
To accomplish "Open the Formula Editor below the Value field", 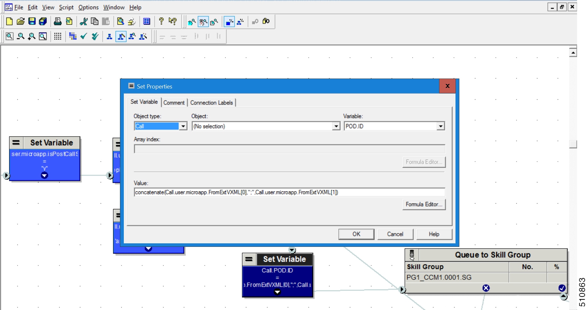I will click(424, 204).
